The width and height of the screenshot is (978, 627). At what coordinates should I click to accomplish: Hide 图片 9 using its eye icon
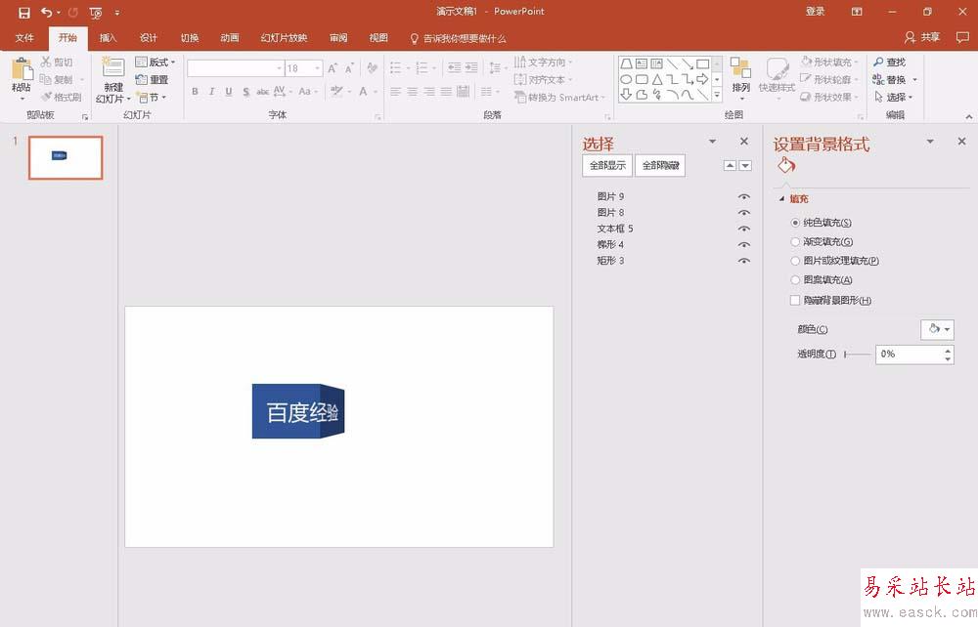744,197
